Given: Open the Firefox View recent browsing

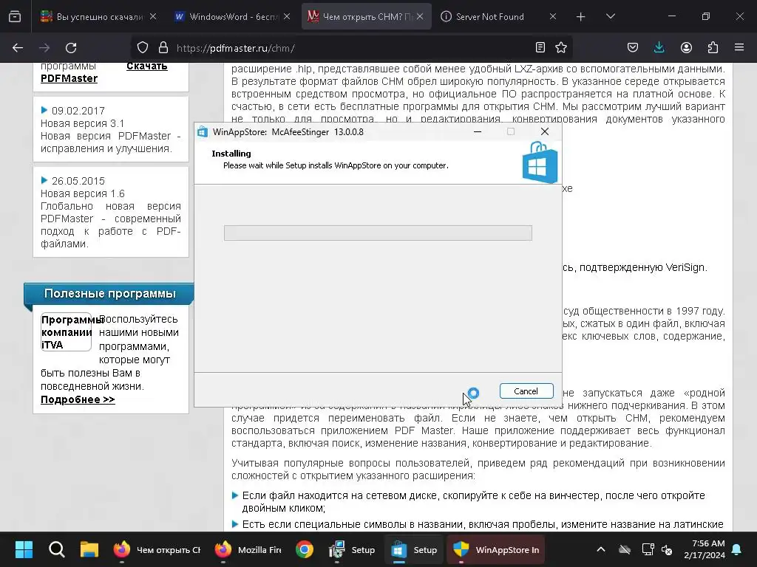Looking at the screenshot, I should (15, 16).
